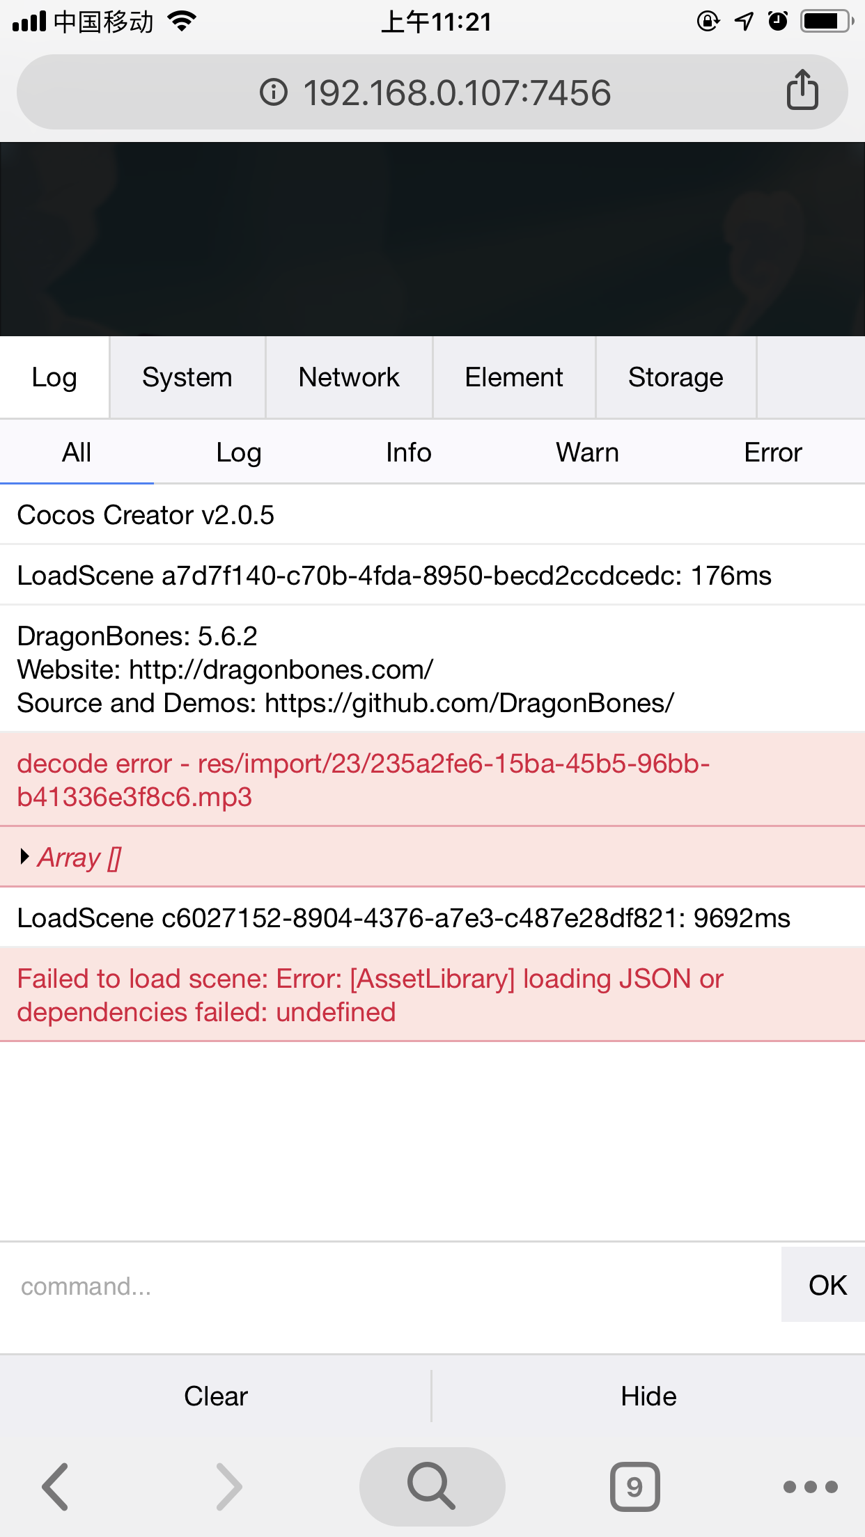
Task: Hide the vConsole panel
Action: 648,1396
